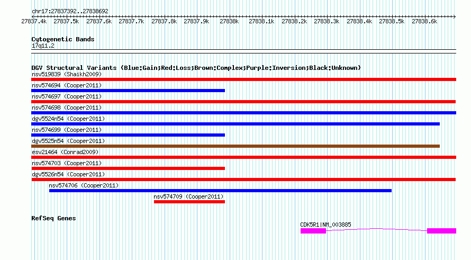Screen dimensions: 471x260
Task: Click ruler position 27838.3k
Action: point(327,21)
